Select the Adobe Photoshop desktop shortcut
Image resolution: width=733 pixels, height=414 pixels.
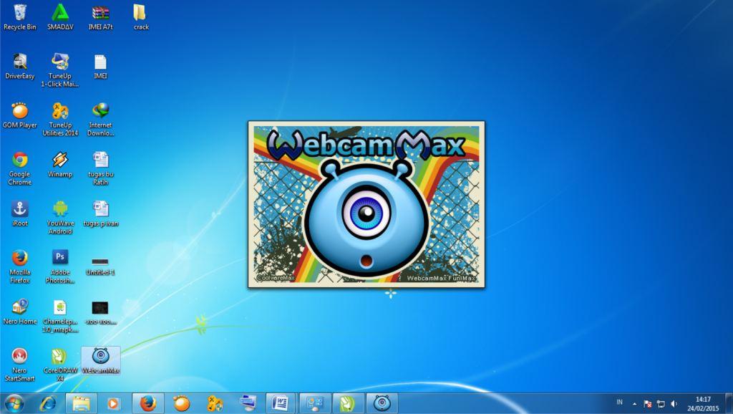pos(60,266)
